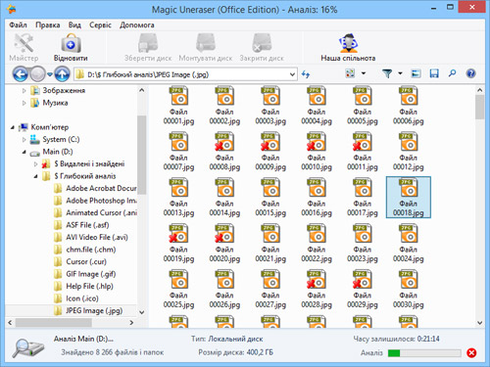Click the floppy disk save icon
Image resolution: width=490 pixels, height=367 pixels.
click(434, 73)
